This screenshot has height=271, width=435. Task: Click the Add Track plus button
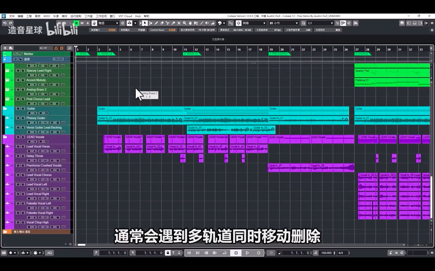pyautogui.click(x=5, y=48)
